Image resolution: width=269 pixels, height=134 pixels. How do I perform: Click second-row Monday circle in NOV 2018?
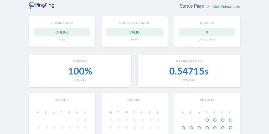point(183,128)
